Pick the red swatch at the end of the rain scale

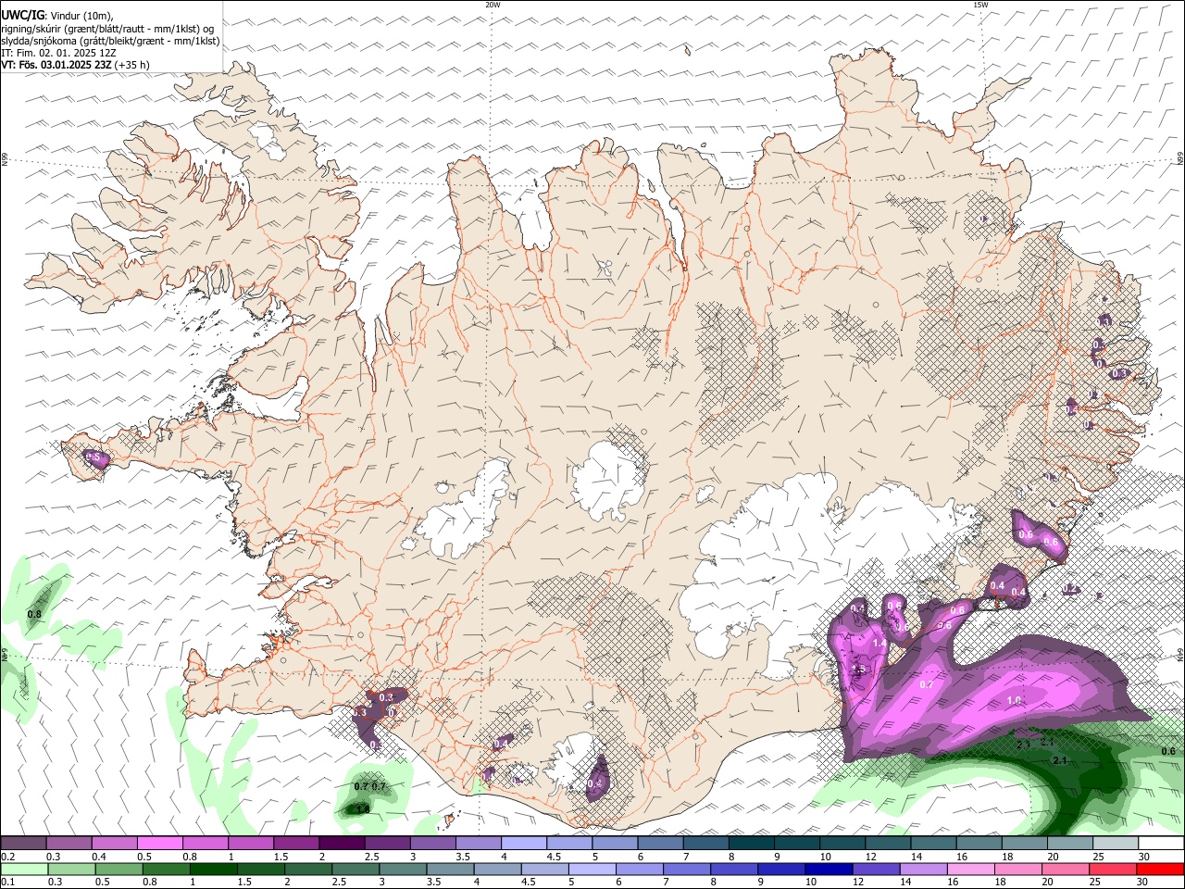[x=1159, y=869]
